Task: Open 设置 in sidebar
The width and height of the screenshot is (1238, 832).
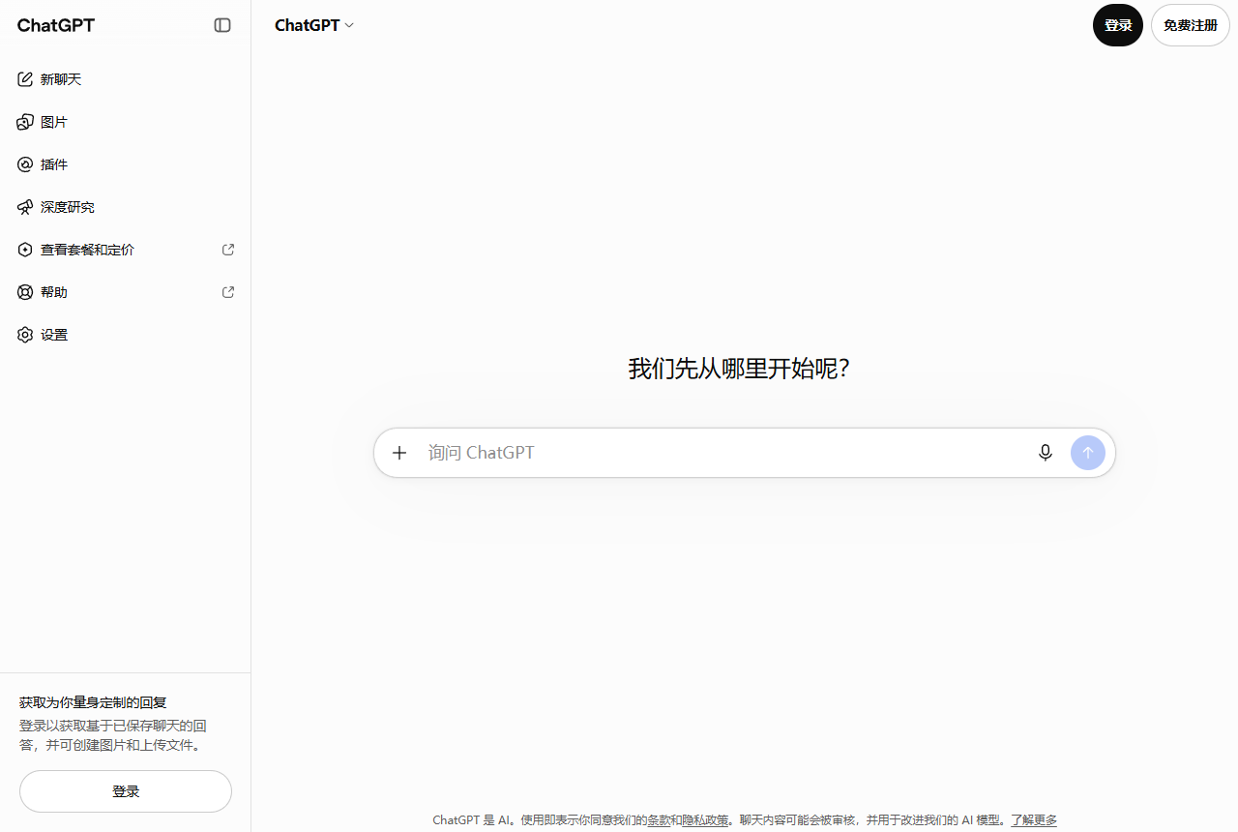Action: [126, 335]
